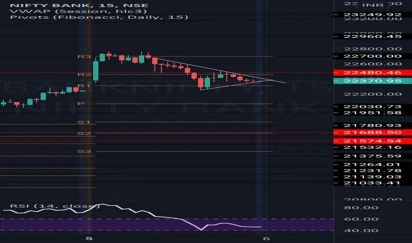
Task: Click the red 22480.46 price label
Action: tap(372, 73)
